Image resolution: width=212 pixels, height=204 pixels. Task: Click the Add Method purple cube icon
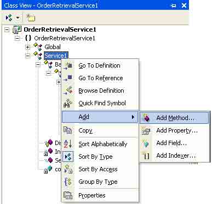[146, 118]
